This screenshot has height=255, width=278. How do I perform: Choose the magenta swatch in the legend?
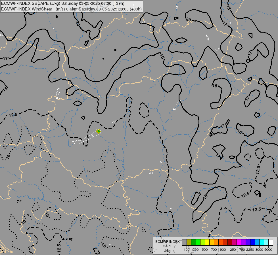[x=239, y=243]
